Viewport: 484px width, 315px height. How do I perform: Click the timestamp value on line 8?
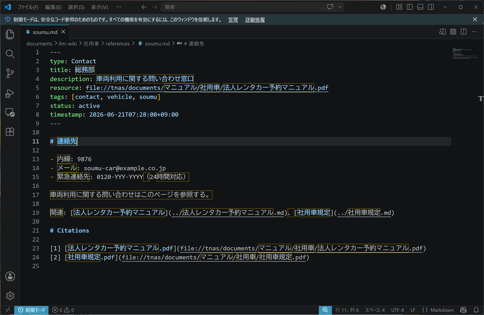point(134,115)
